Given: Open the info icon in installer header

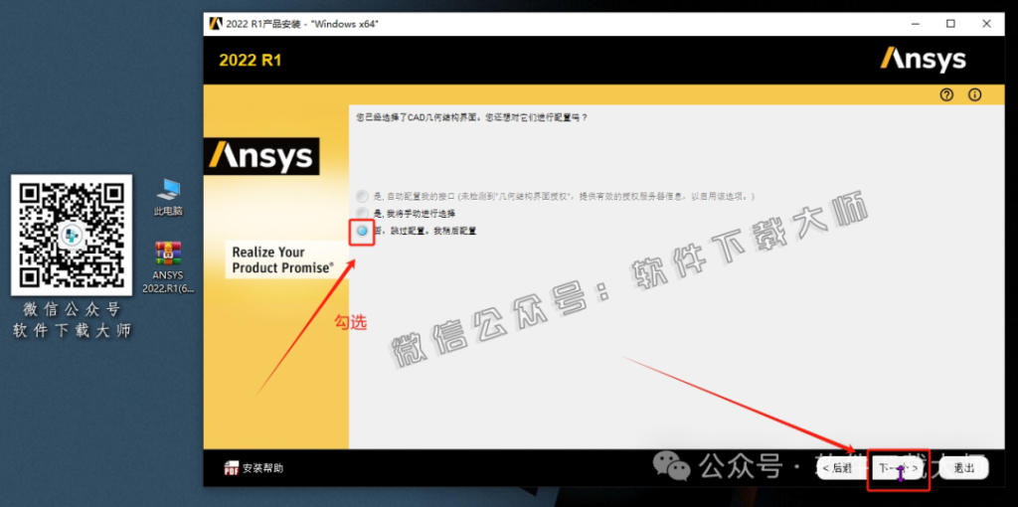Looking at the screenshot, I should pos(974,94).
